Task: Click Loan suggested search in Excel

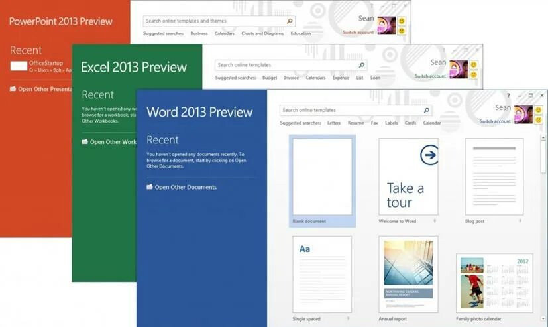Action: click(x=375, y=78)
